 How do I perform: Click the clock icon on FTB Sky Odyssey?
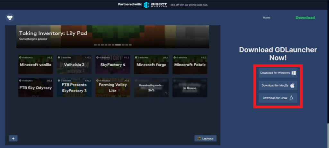20,81
